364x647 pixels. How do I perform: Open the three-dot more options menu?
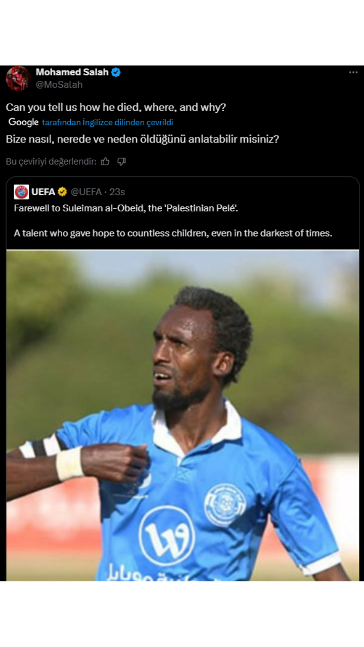(x=353, y=72)
